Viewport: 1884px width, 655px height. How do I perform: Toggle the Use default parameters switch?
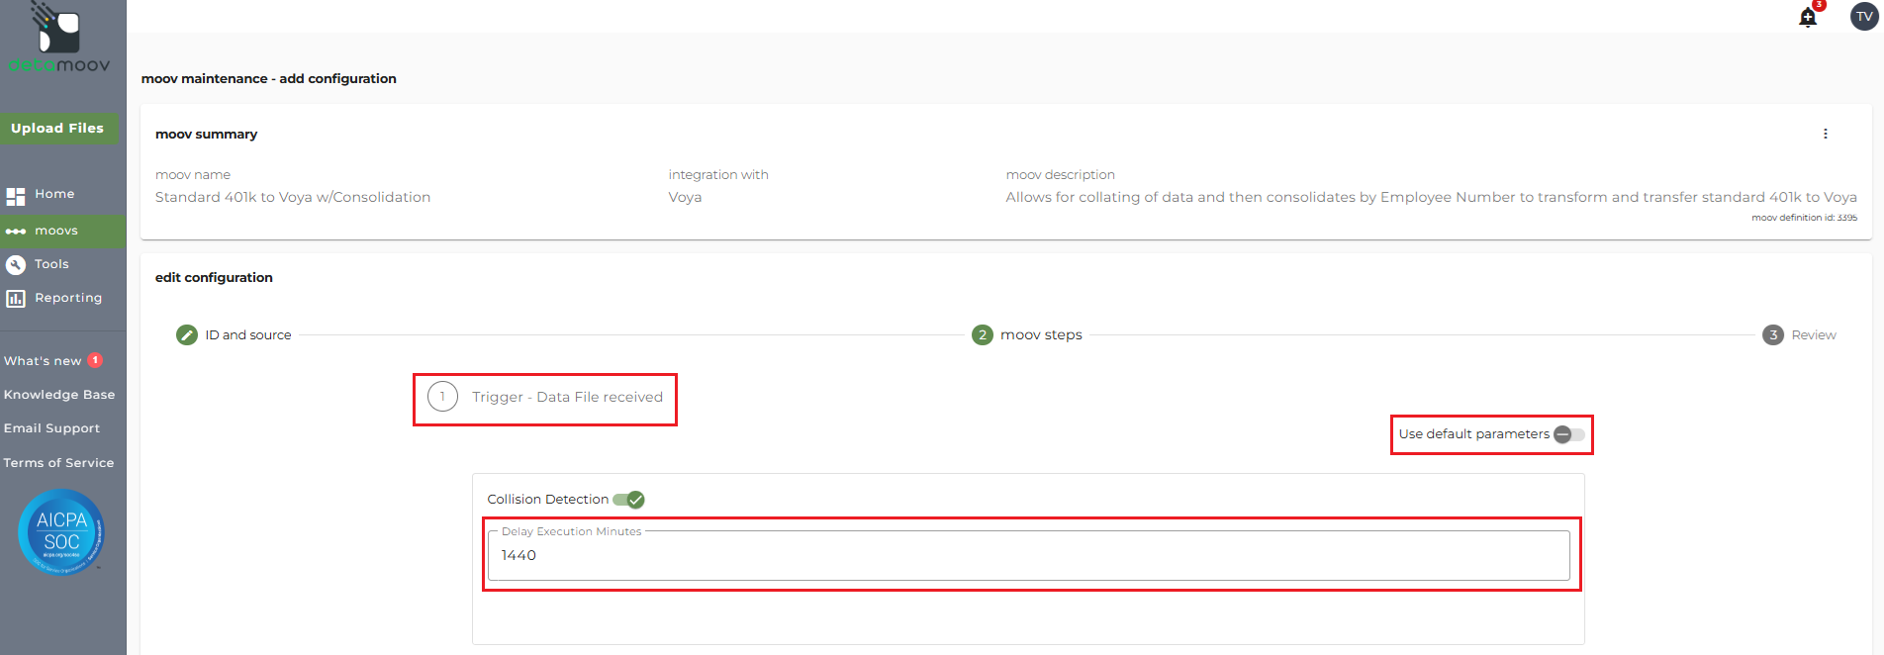coord(1568,434)
